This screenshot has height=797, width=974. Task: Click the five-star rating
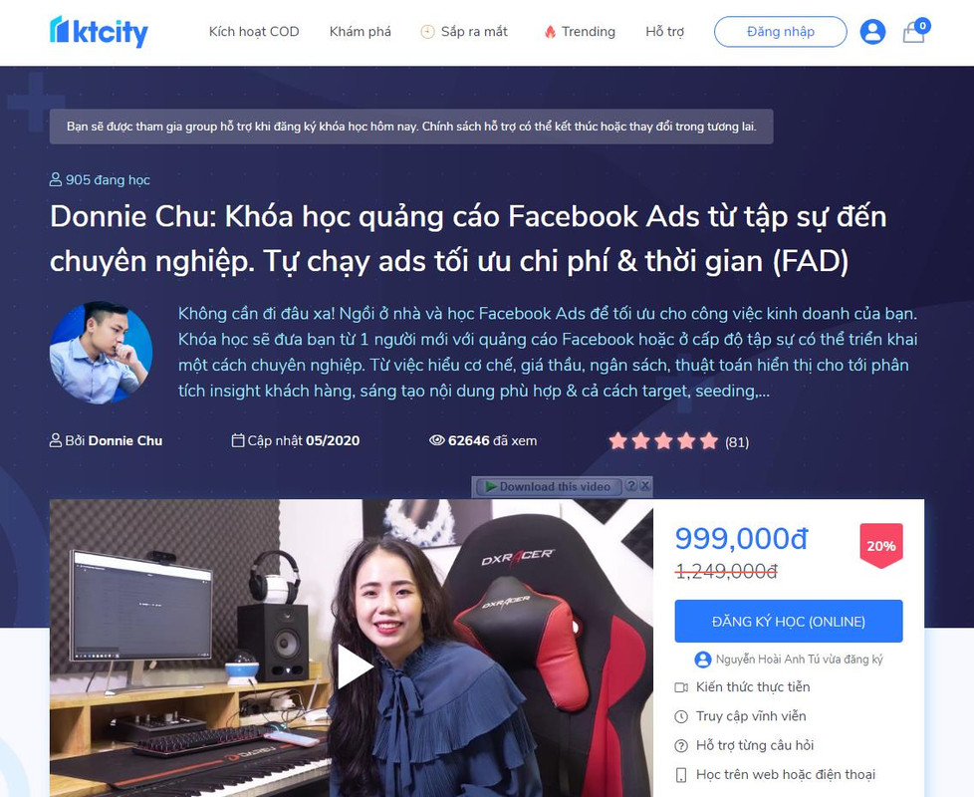point(663,441)
